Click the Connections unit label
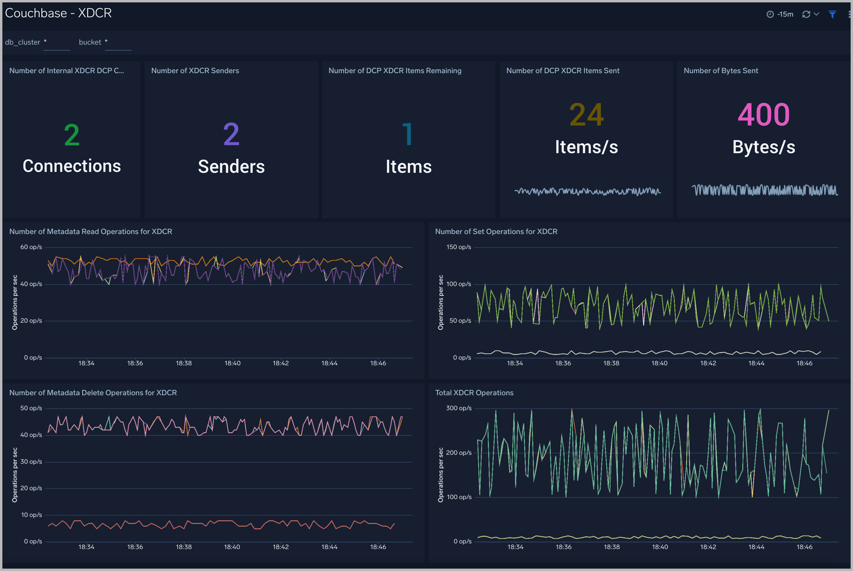Screen dimensions: 853x571 click(x=72, y=166)
